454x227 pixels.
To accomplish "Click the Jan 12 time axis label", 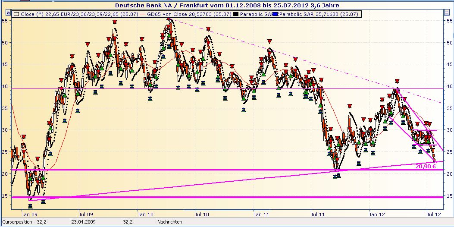I will (378, 214).
